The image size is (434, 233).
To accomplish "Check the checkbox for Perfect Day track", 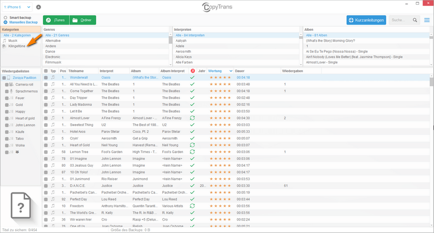I will pyautogui.click(x=46, y=199).
